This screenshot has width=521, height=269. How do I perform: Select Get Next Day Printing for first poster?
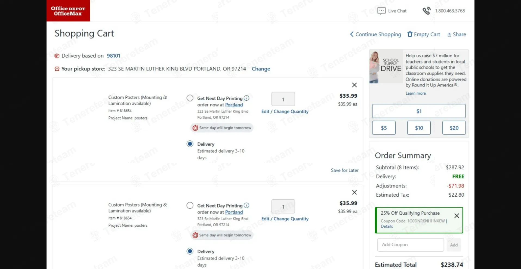click(190, 98)
